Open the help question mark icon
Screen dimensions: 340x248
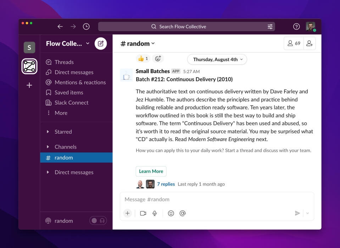[296, 27]
